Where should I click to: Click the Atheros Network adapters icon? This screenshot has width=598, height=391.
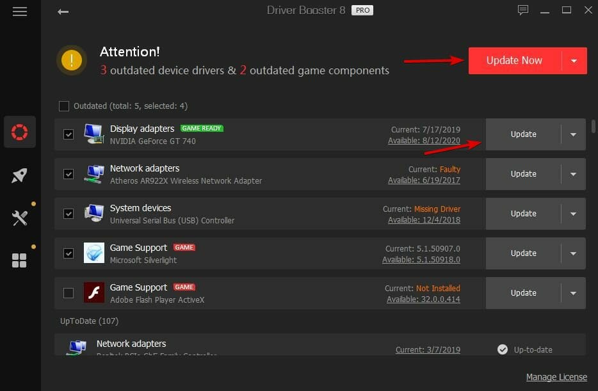[94, 174]
